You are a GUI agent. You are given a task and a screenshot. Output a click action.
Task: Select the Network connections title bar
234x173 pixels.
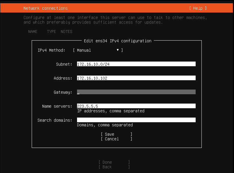[x=45, y=8]
